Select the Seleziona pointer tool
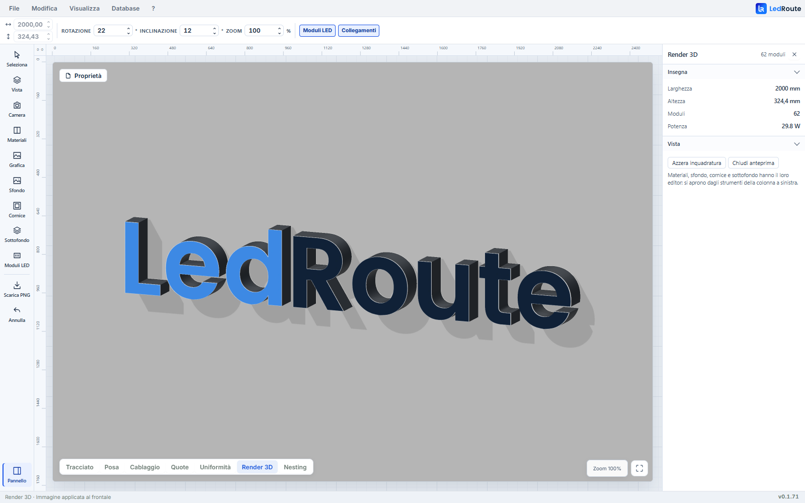 (17, 59)
